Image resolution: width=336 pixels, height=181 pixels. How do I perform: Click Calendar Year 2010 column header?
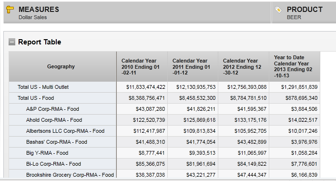(x=142, y=66)
